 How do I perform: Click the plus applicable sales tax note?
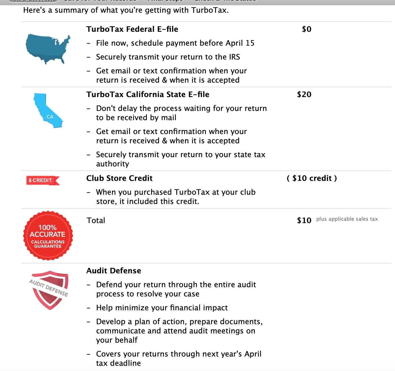pyautogui.click(x=347, y=219)
